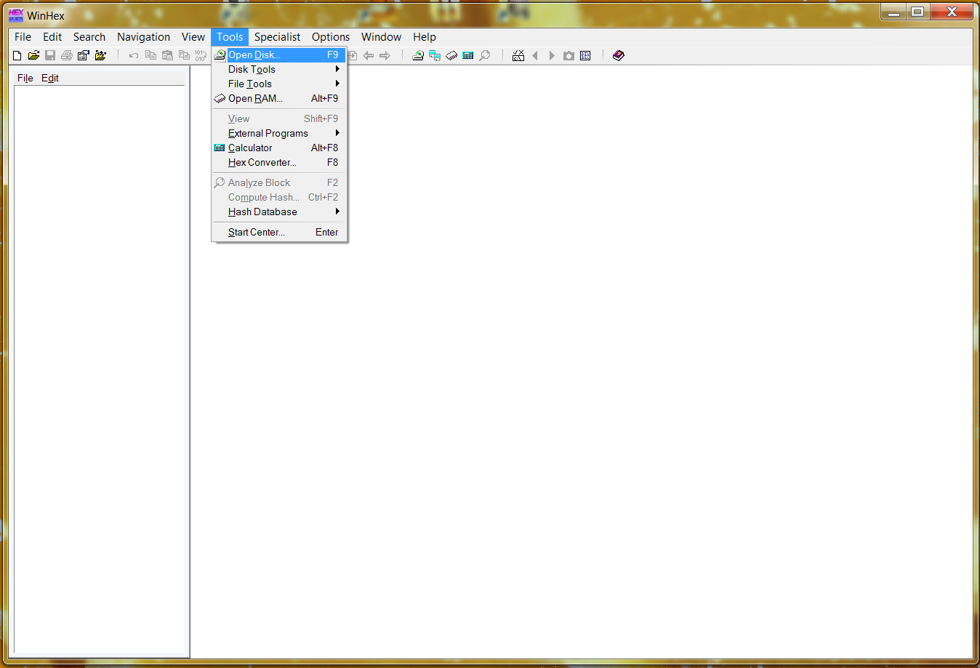Click the grid table toolbar icon

(585, 55)
